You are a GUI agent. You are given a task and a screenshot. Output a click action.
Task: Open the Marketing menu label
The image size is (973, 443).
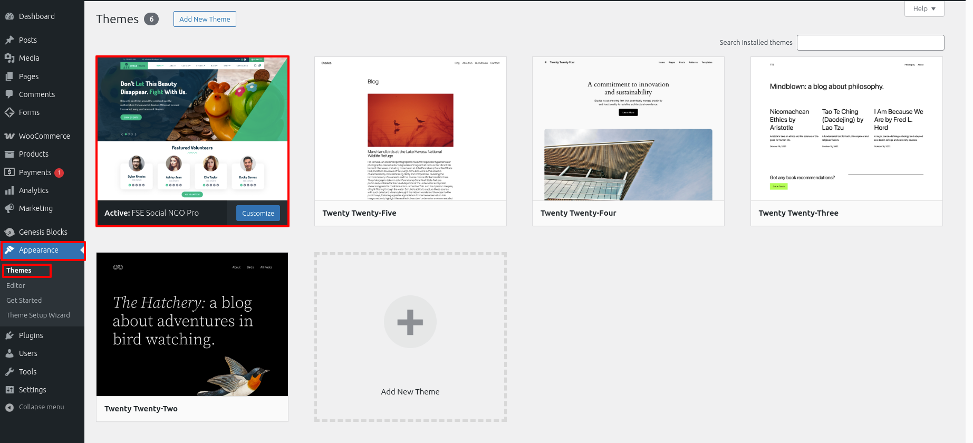click(x=36, y=208)
